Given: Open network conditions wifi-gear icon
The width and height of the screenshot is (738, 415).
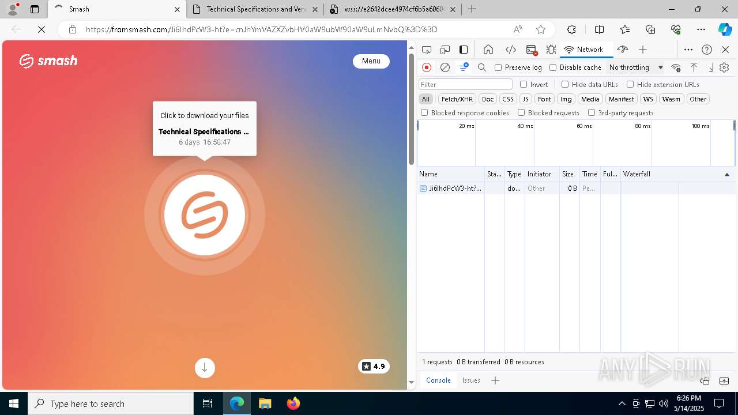Looking at the screenshot, I should 676,67.
